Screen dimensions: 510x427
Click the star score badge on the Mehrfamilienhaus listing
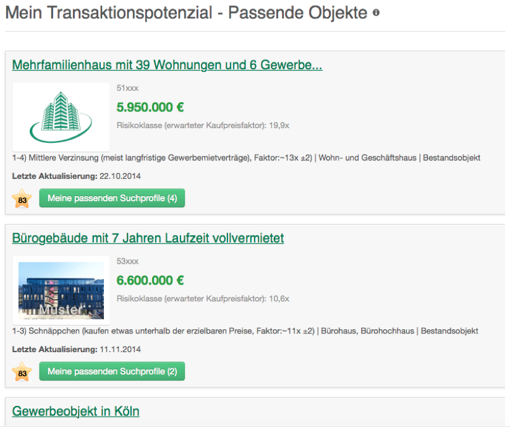point(22,199)
